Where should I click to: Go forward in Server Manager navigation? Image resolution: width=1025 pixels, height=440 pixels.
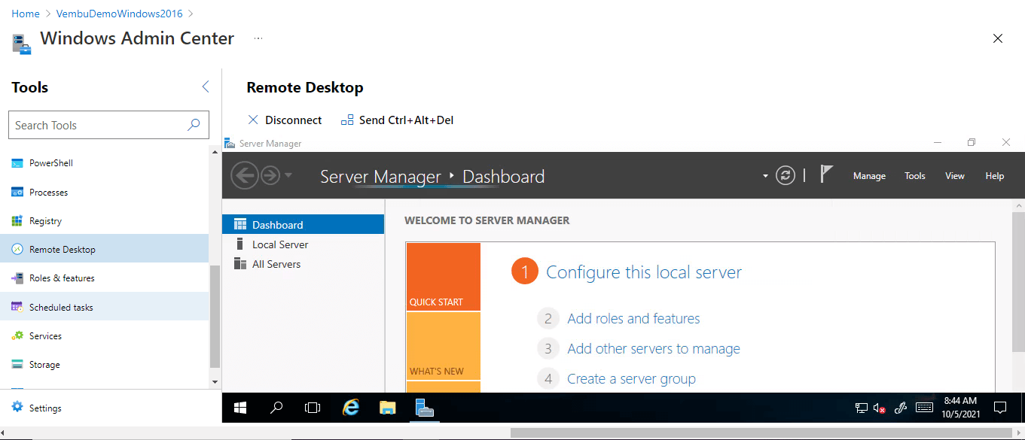(270, 176)
